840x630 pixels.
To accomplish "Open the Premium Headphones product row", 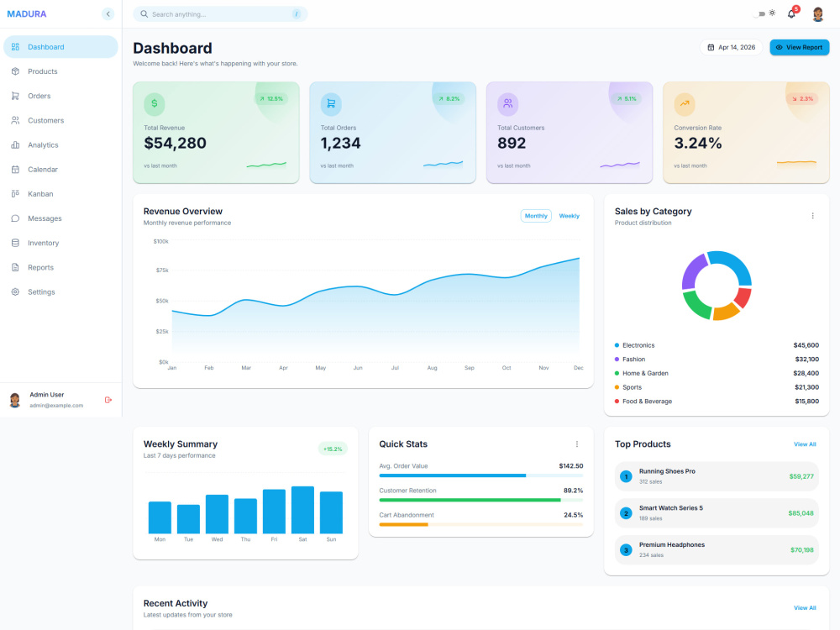I will point(717,549).
